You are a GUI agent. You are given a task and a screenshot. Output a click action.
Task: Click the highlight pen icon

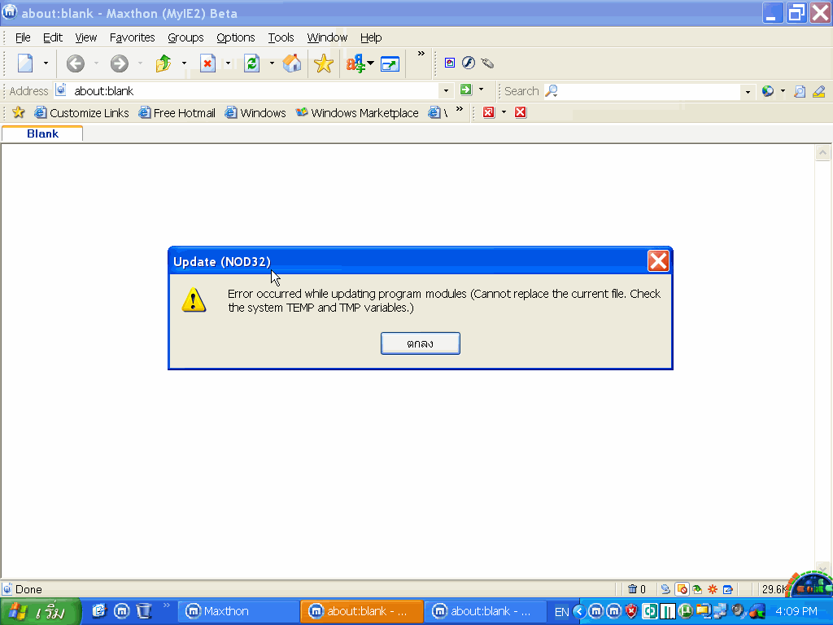click(x=818, y=91)
